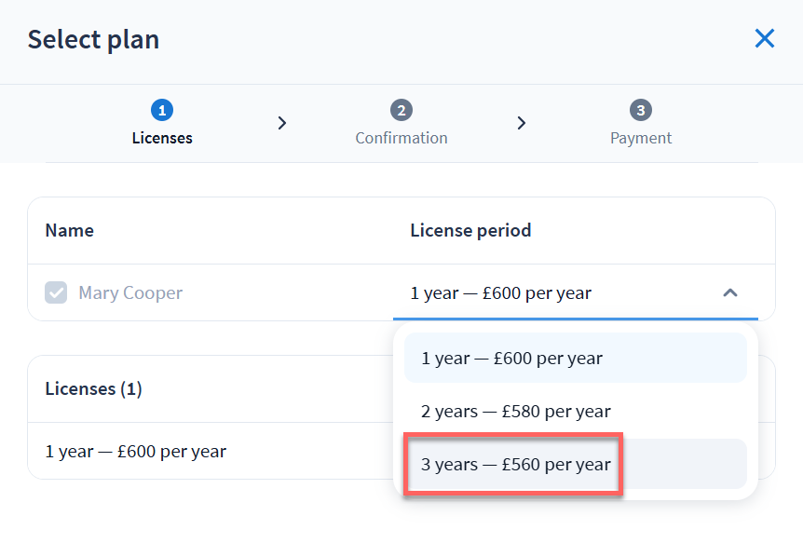Close the Select plan dialog
Viewport: 803px width, 543px height.
pos(764,38)
